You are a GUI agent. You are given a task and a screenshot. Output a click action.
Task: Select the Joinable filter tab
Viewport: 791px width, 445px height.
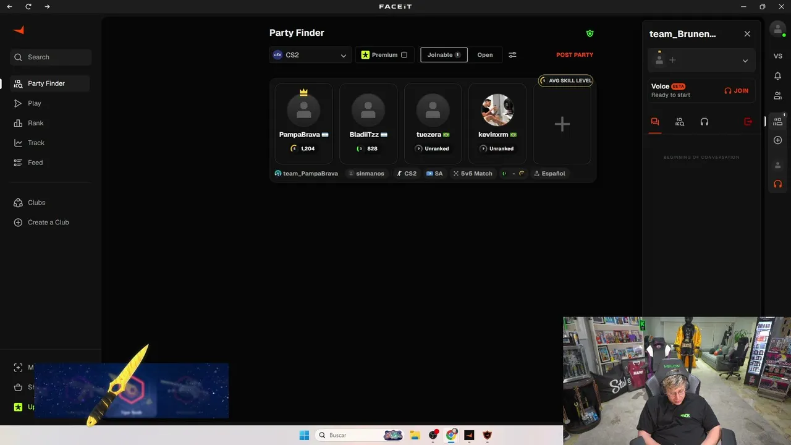(x=444, y=55)
